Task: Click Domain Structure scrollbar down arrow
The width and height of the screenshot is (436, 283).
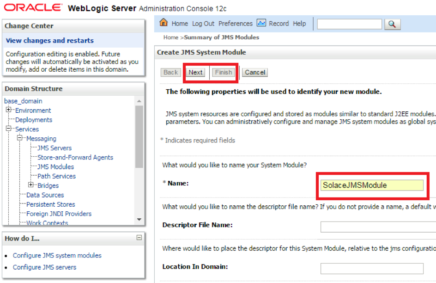Action: 139,220
